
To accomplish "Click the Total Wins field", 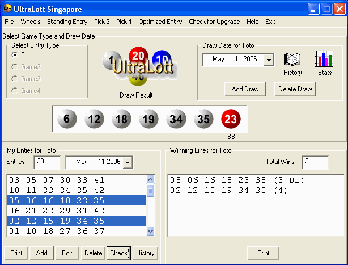I will click(x=315, y=162).
